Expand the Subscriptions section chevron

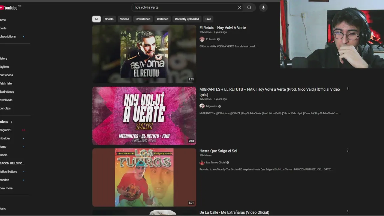click(x=11, y=122)
